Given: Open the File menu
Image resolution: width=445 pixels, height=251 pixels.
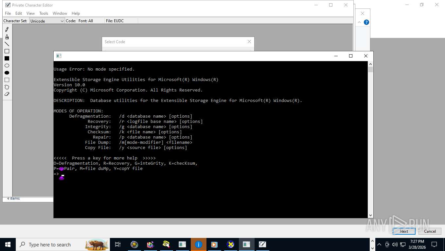Looking at the screenshot, I should pyautogui.click(x=8, y=13).
